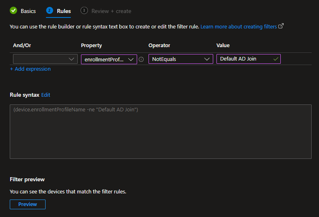Click the Value field containing Default AD Join

coord(244,59)
